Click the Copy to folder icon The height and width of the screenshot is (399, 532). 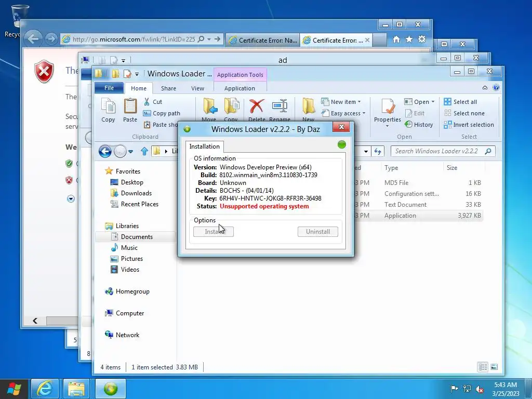pos(231,106)
